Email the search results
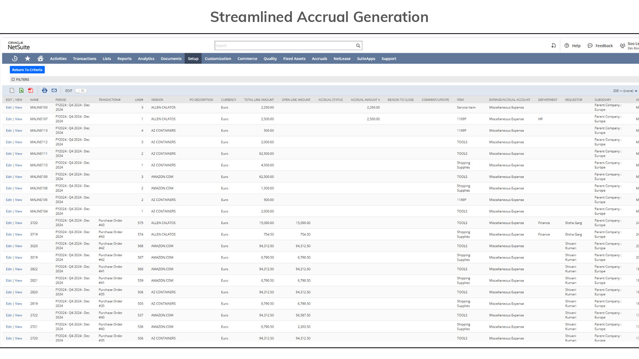 [x=54, y=91]
